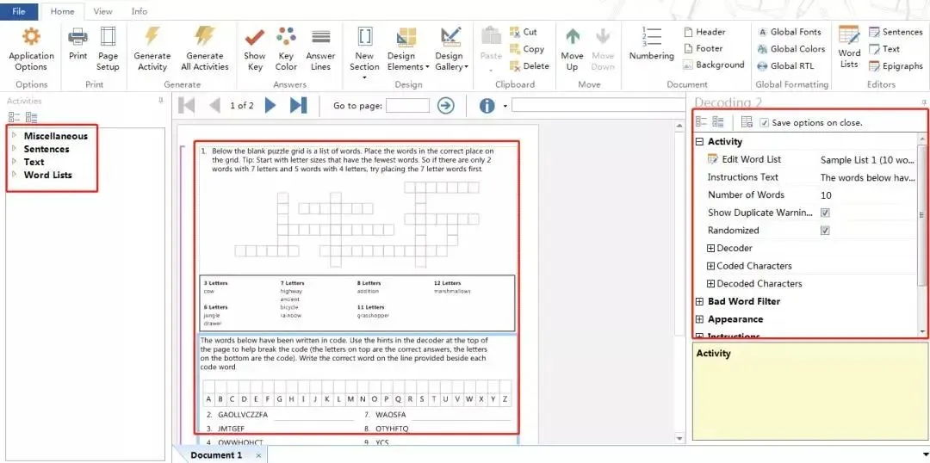The width and height of the screenshot is (930, 463).
Task: Move activity up with Move Up
Action: click(573, 50)
